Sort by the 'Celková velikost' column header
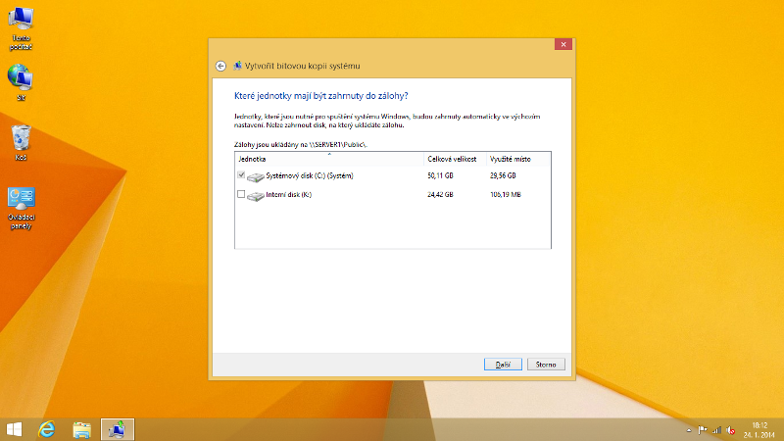 tap(455, 158)
